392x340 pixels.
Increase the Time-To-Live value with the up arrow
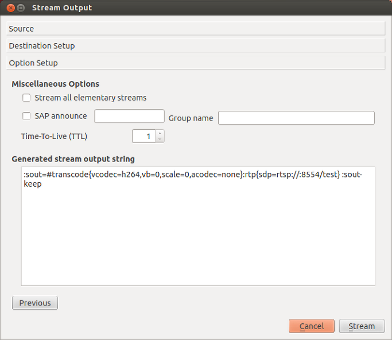click(160, 133)
